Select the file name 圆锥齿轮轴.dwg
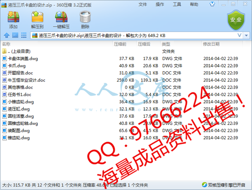 [x=23, y=123]
